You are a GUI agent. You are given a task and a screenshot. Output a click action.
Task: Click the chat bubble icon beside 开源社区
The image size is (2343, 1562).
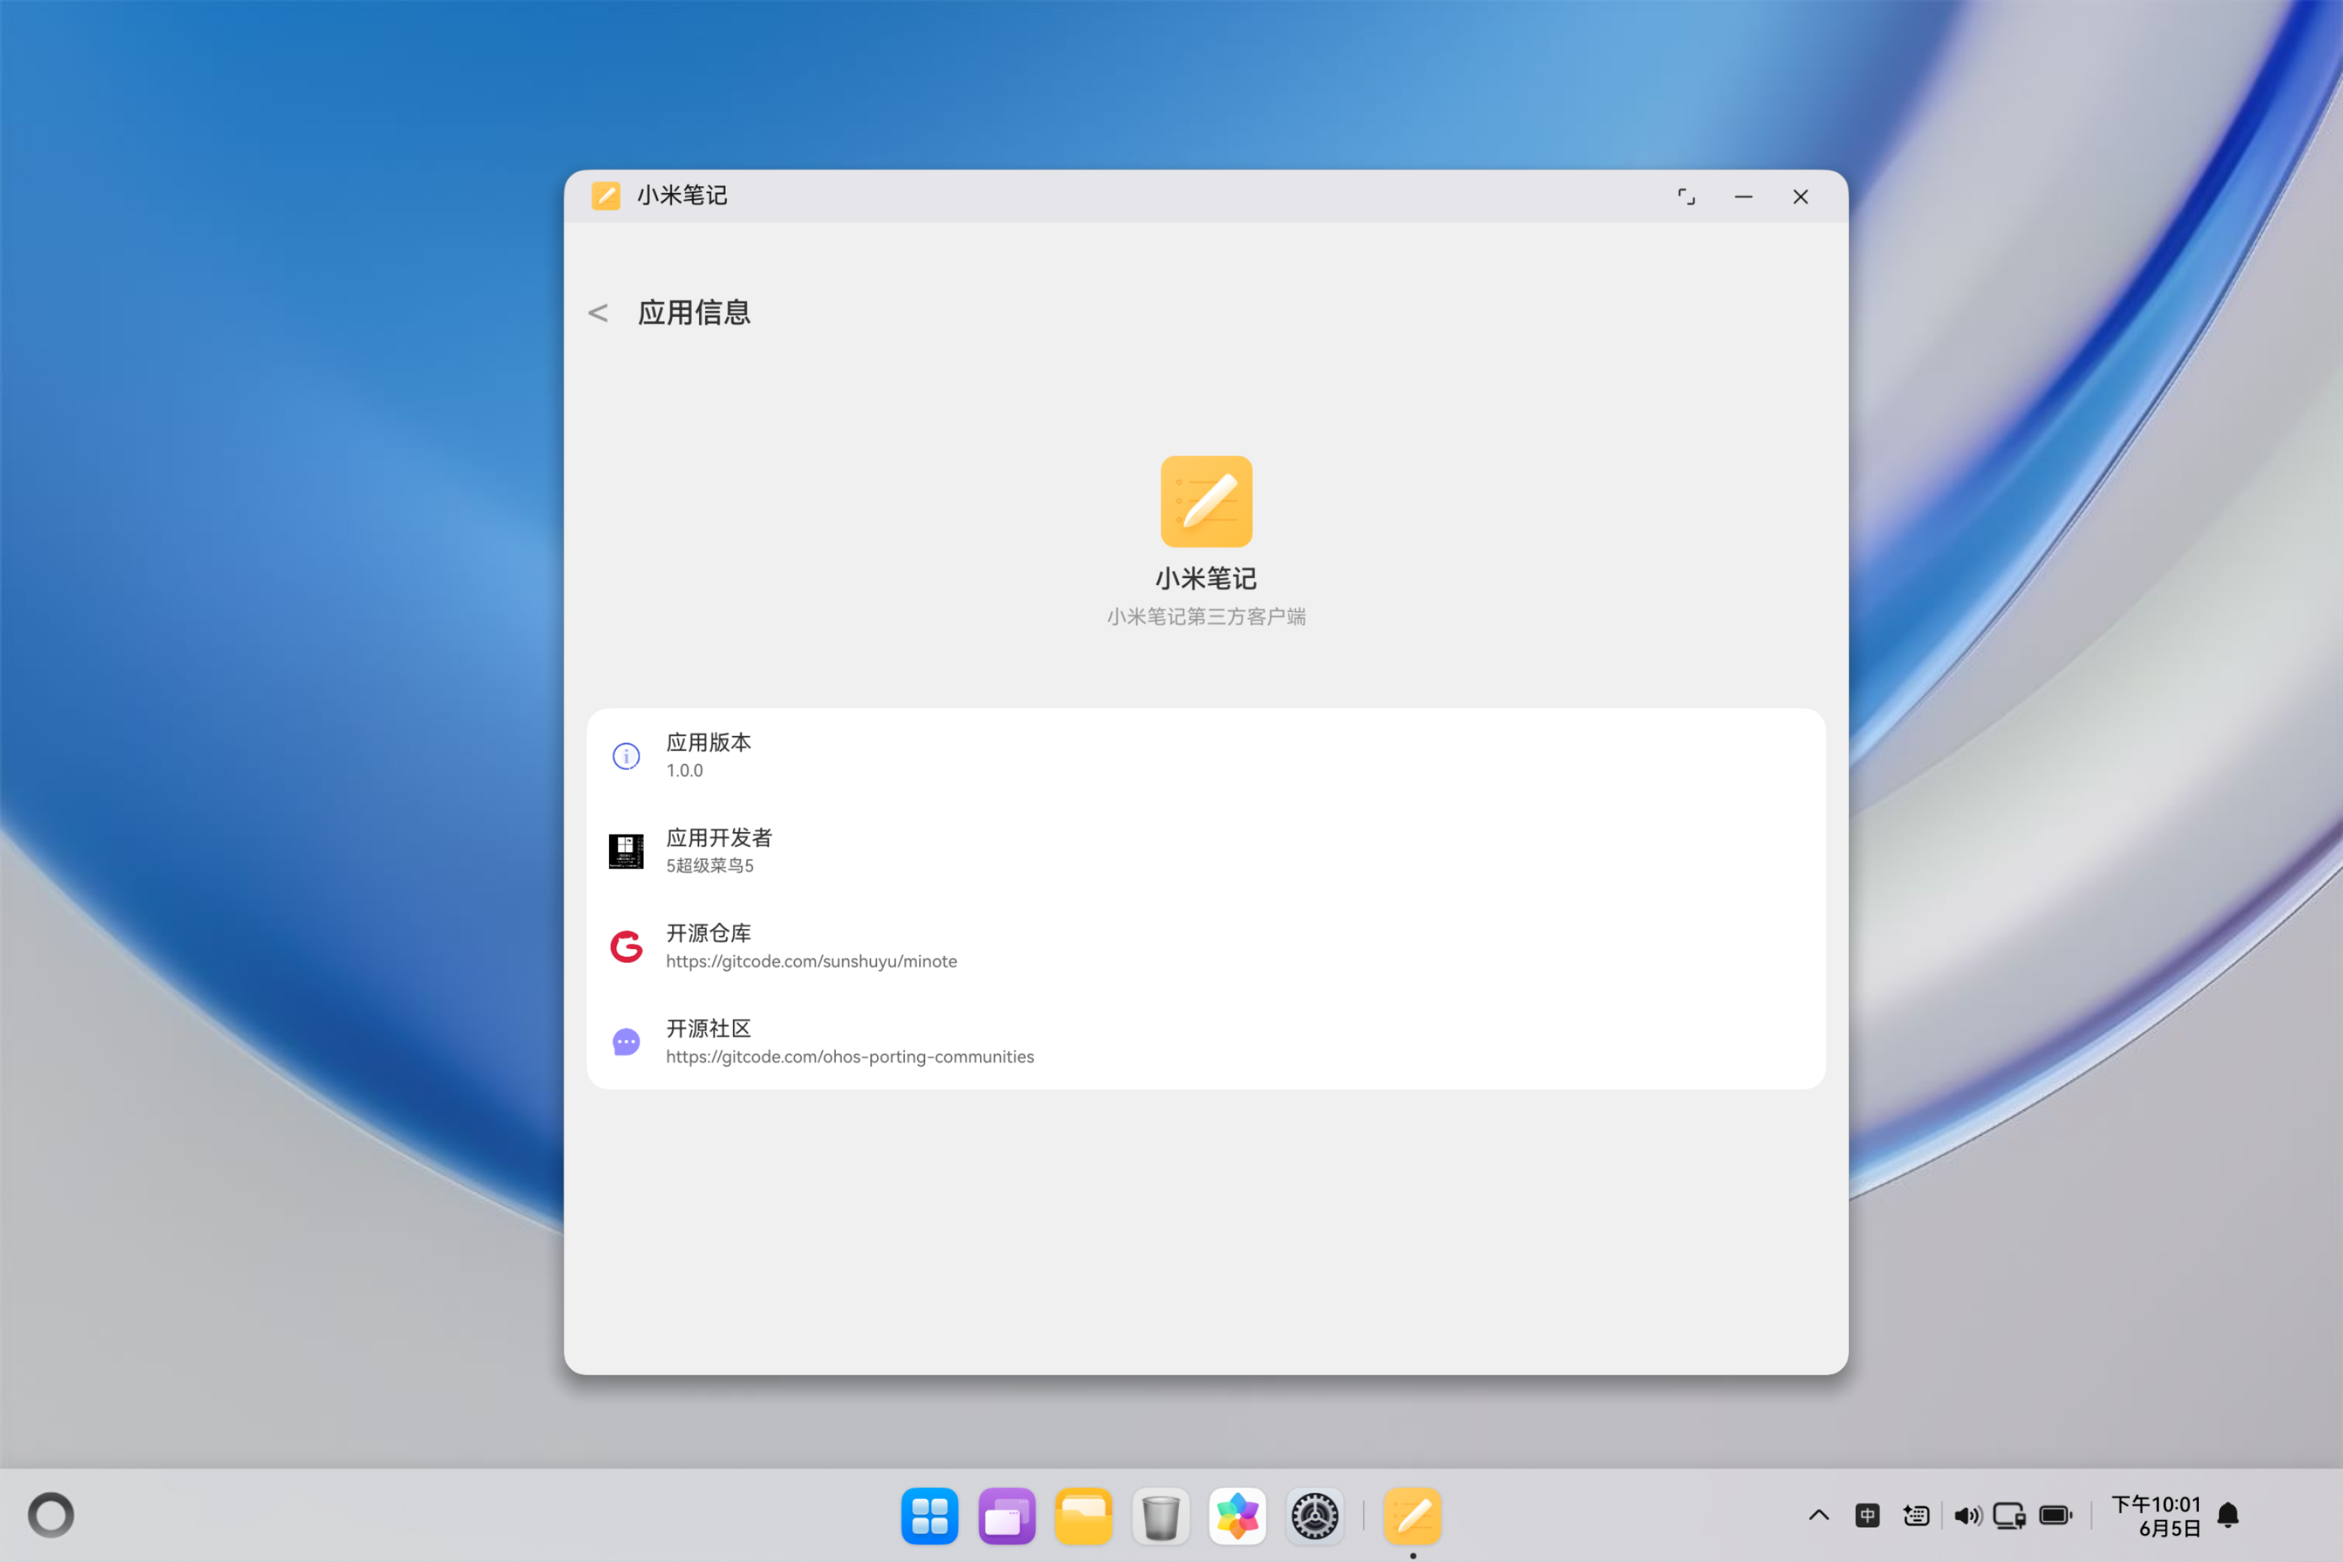click(626, 1042)
